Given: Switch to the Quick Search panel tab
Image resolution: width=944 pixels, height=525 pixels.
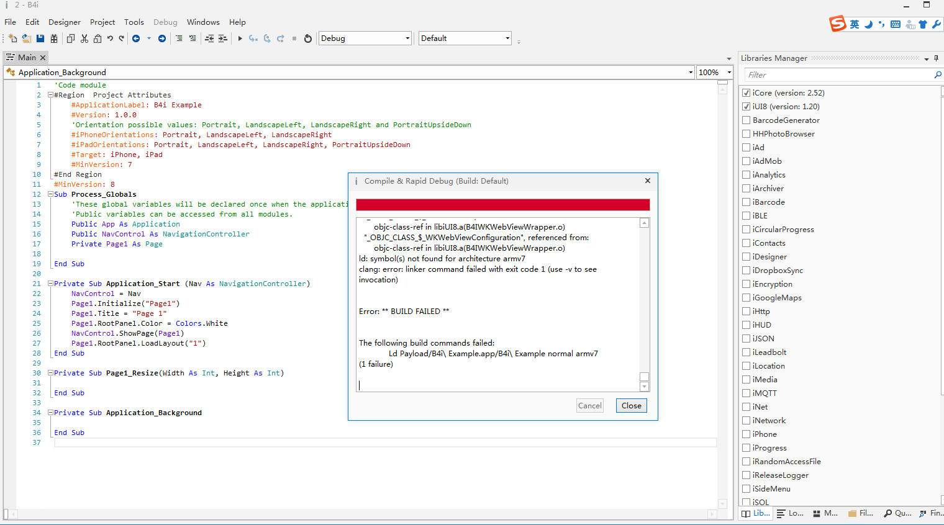Looking at the screenshot, I should click(x=897, y=513).
